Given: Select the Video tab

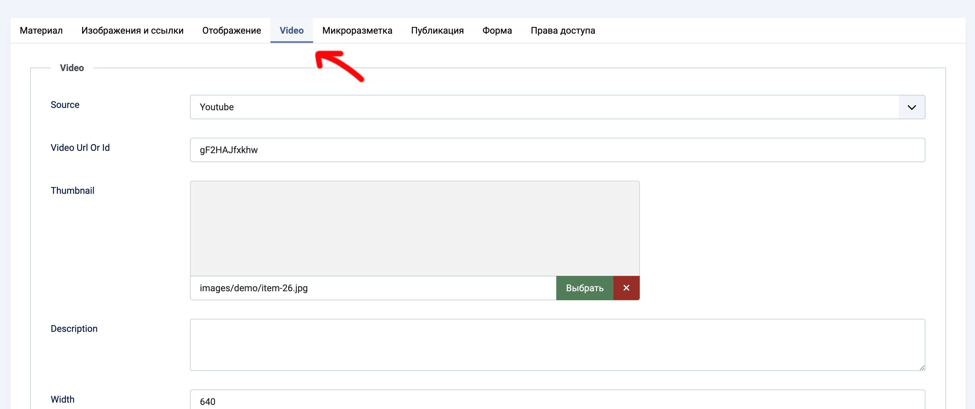Looking at the screenshot, I should point(291,31).
